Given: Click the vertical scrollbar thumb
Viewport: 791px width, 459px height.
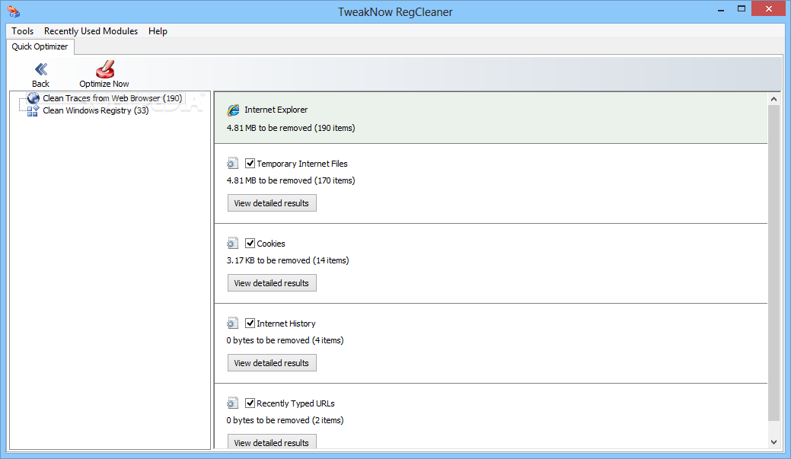Looking at the screenshot, I should [x=773, y=263].
